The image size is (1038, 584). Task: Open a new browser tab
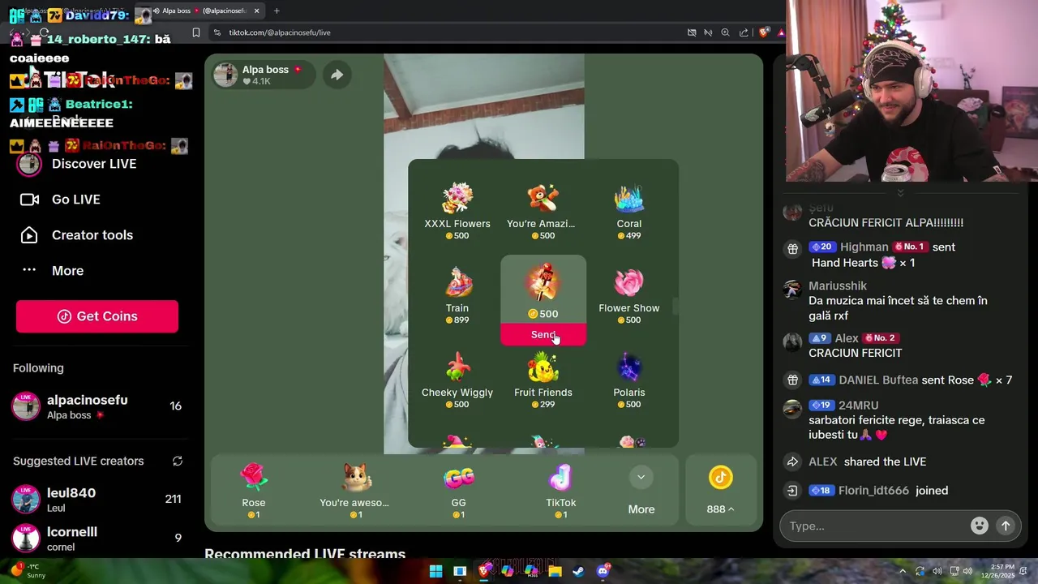pyautogui.click(x=277, y=11)
